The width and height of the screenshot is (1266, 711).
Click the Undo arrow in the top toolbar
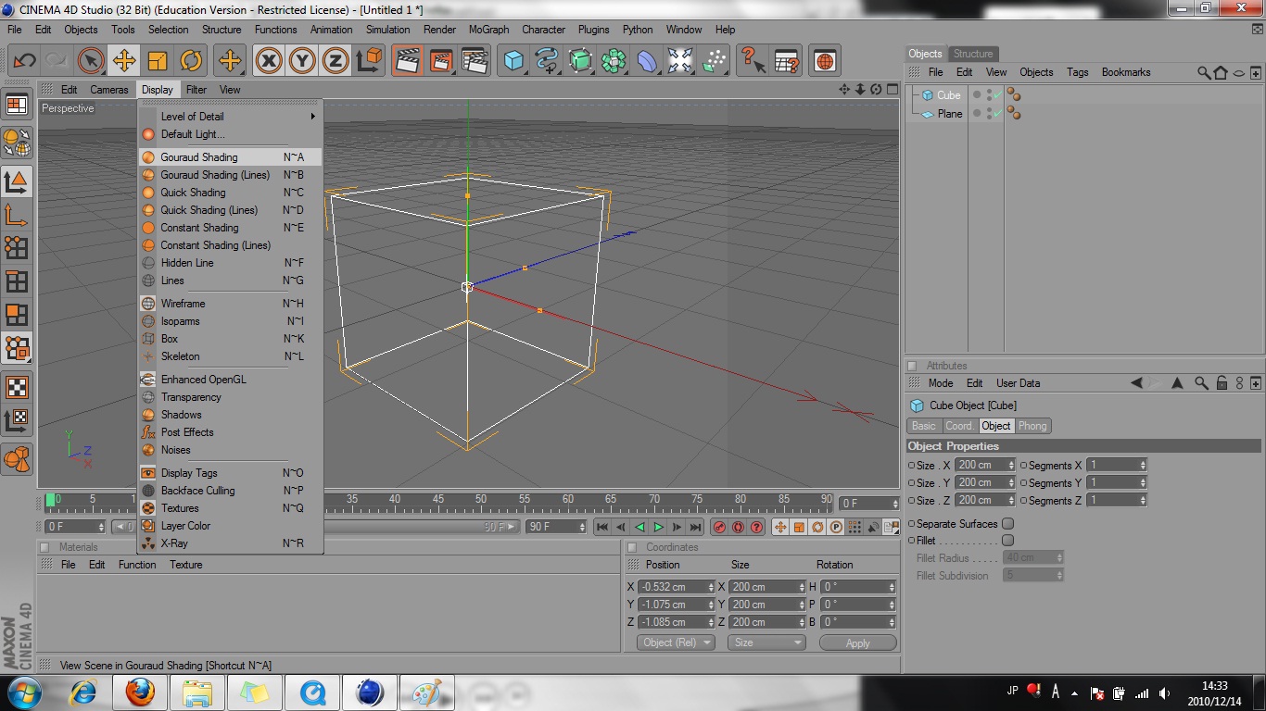[x=24, y=61]
